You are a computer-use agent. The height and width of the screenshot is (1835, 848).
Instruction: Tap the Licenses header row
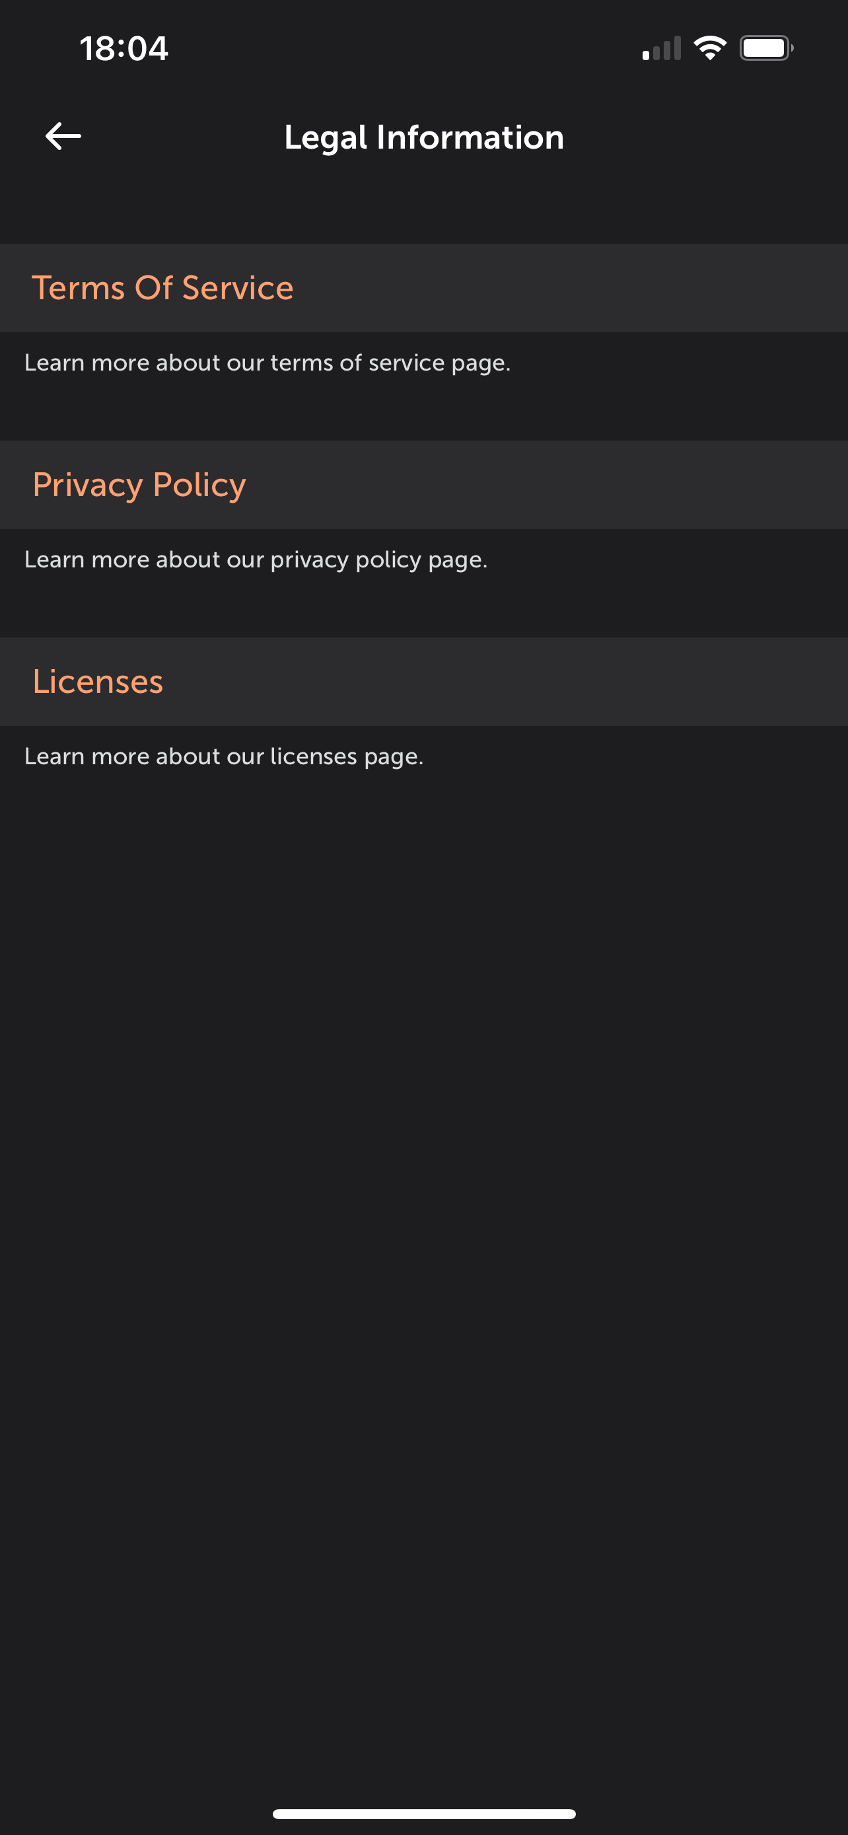click(x=423, y=682)
